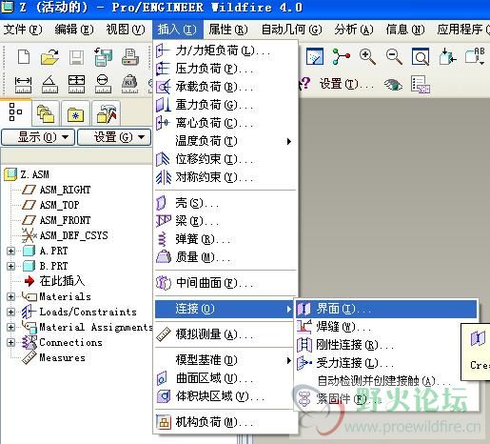Select 自动检测并创建接触(A) entry
The image size is (490, 444).
click(x=386, y=381)
